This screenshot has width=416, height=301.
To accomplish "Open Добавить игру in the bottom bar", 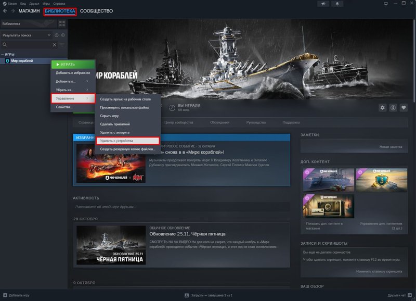I will tap(20, 295).
